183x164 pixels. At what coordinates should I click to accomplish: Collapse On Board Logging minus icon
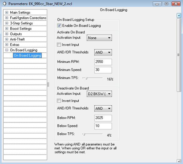[x=7, y=50]
